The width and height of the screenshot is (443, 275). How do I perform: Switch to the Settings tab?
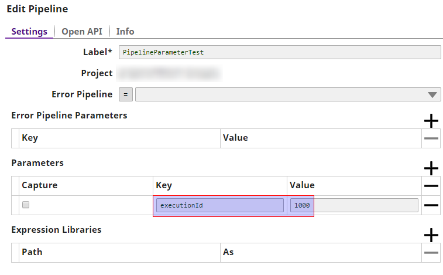pyautogui.click(x=29, y=32)
